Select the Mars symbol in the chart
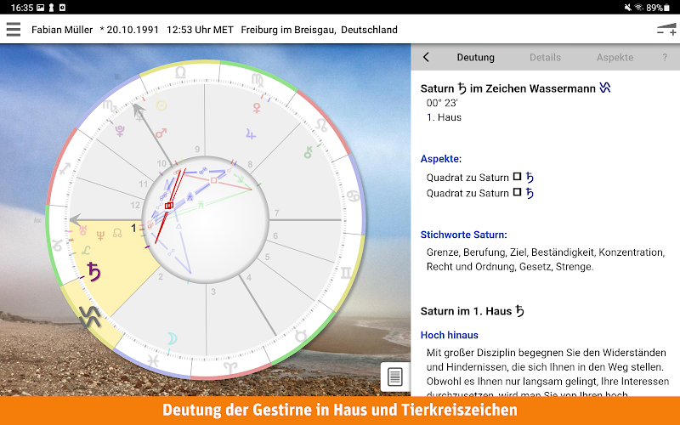This screenshot has width=680, height=425. point(161,132)
